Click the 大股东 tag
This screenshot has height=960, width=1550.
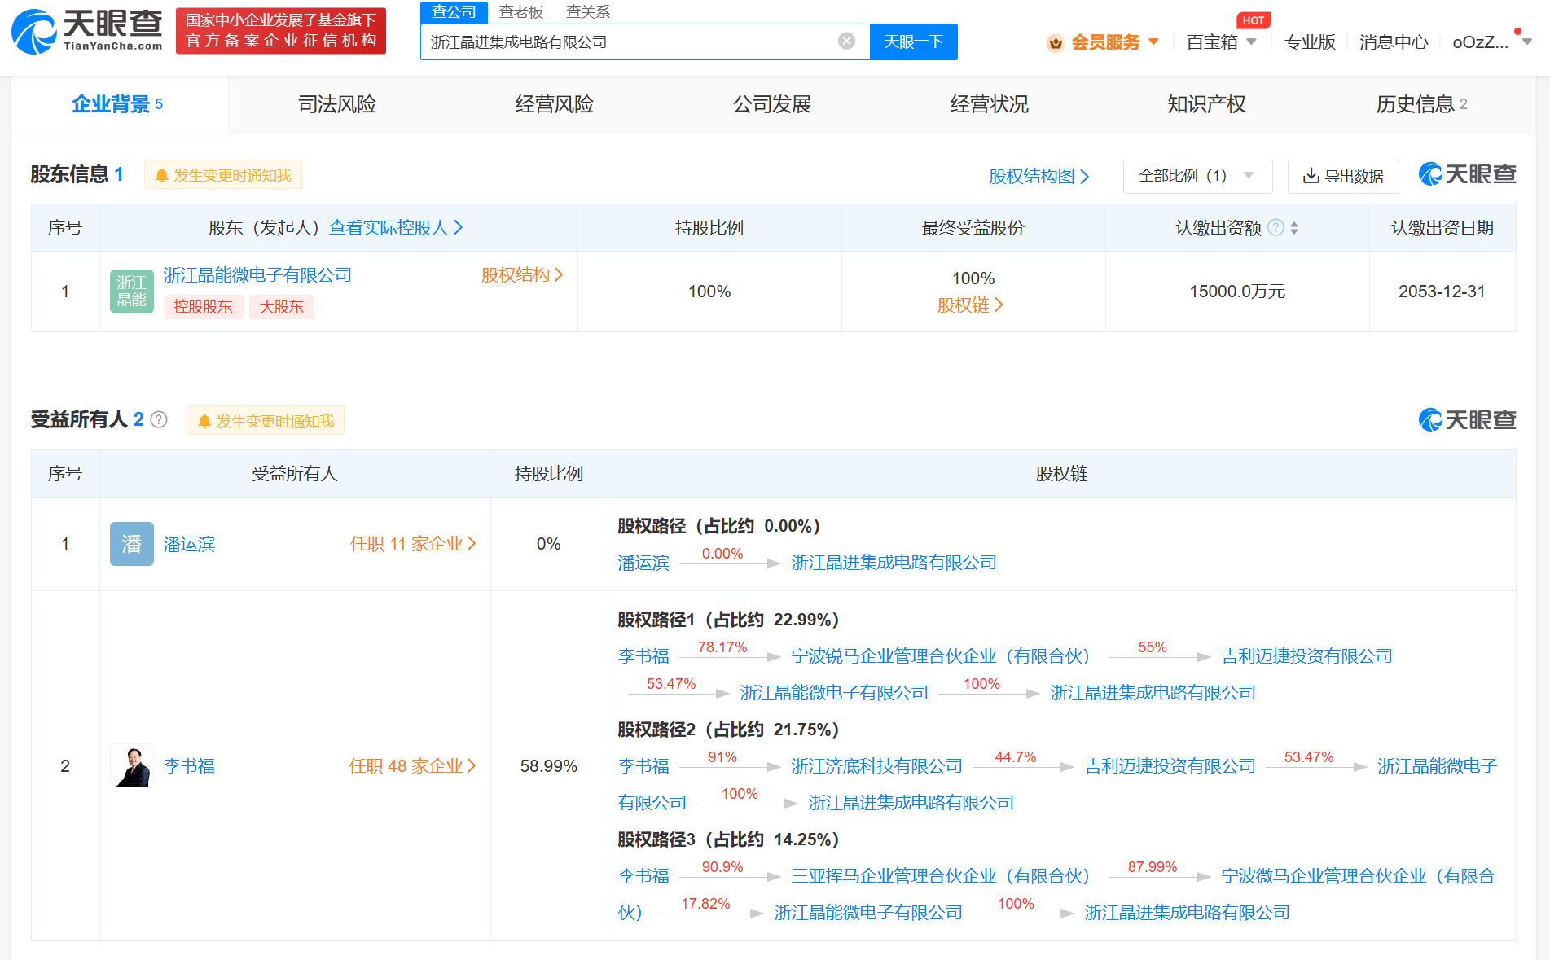[x=281, y=307]
